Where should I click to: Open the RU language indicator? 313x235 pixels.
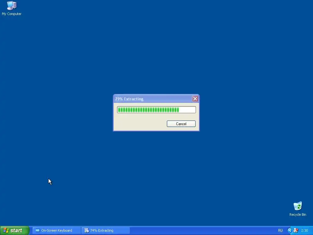[x=280, y=230]
